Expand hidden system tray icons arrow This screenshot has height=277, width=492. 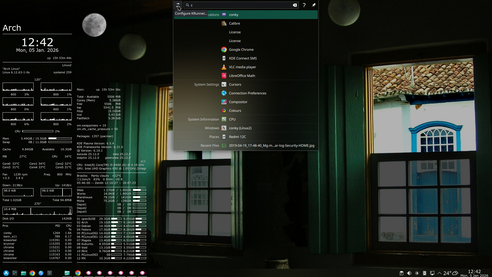[x=439, y=273]
